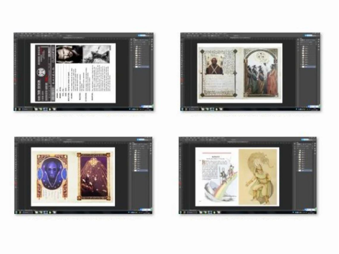Select the top tool in bottom-left screenshot's toolbar
The image size is (339, 254).
coord(16,144)
